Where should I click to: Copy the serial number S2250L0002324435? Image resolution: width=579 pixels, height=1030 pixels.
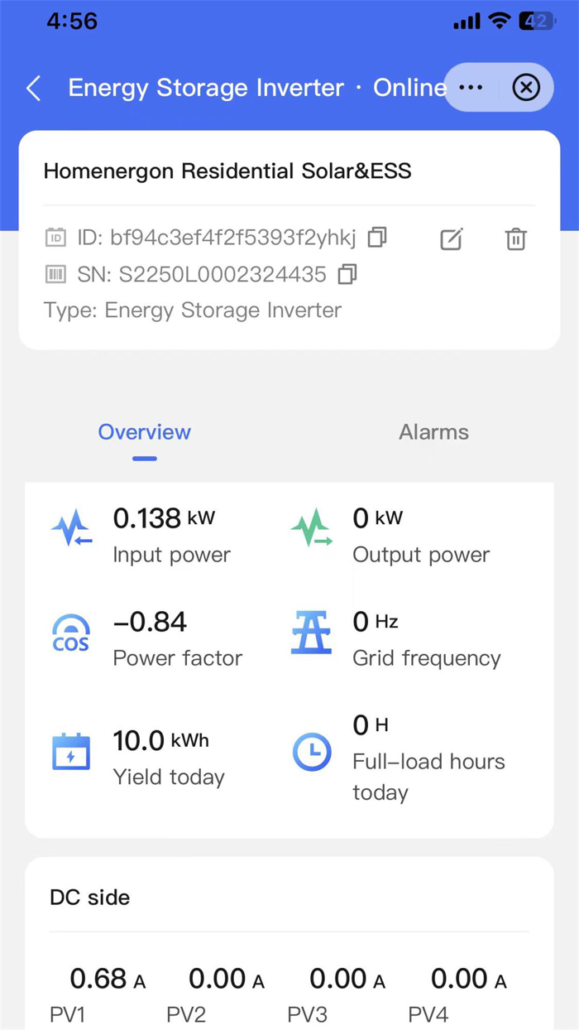(347, 275)
